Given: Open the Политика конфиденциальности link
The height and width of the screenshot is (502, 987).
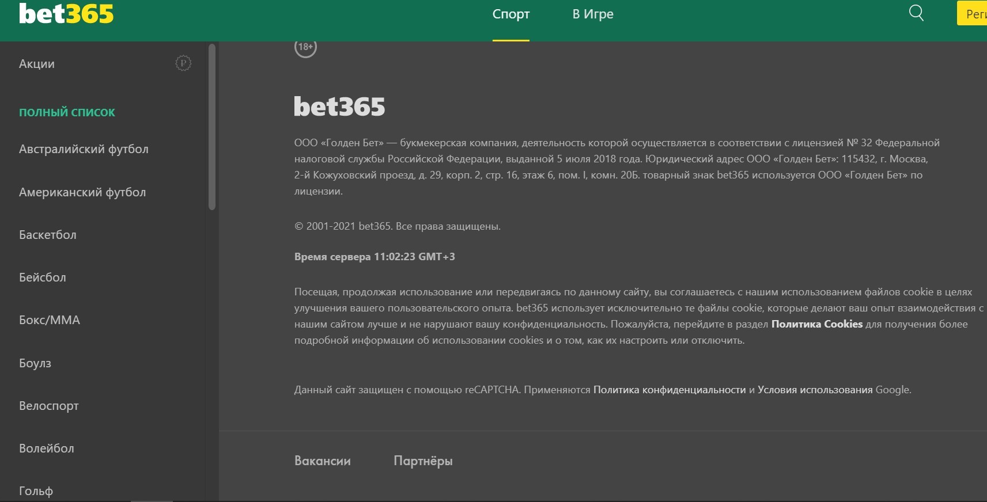Looking at the screenshot, I should (670, 390).
